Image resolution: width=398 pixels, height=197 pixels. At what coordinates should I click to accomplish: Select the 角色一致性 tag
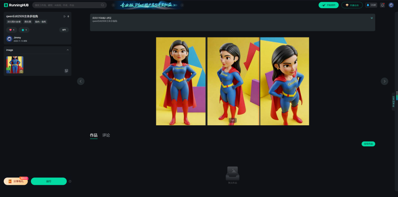[41, 22]
